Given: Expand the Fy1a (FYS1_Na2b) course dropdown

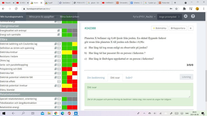Looking at the screenshot, I should click(144, 16).
